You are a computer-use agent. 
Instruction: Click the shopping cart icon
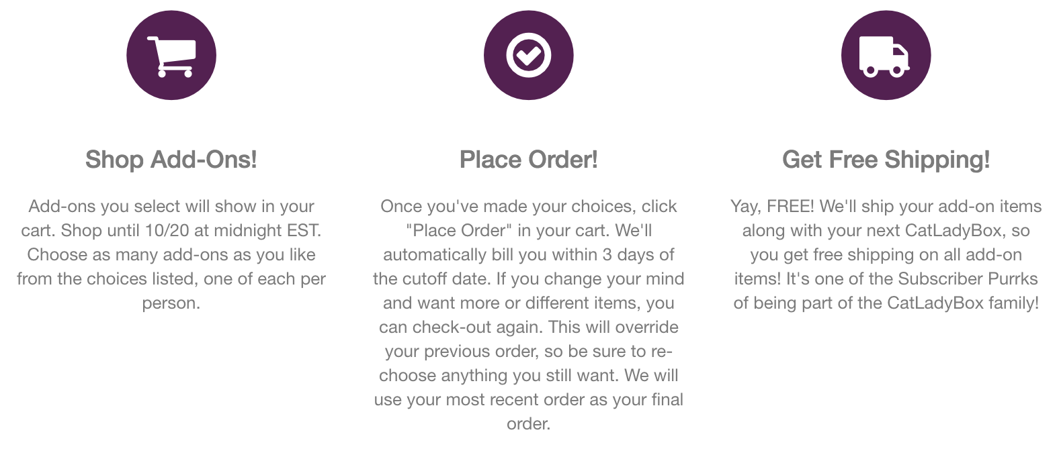(x=171, y=56)
